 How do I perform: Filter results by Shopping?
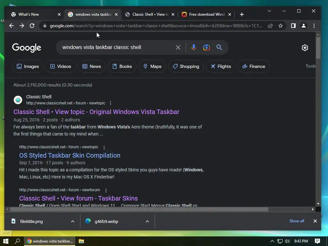pos(186,66)
